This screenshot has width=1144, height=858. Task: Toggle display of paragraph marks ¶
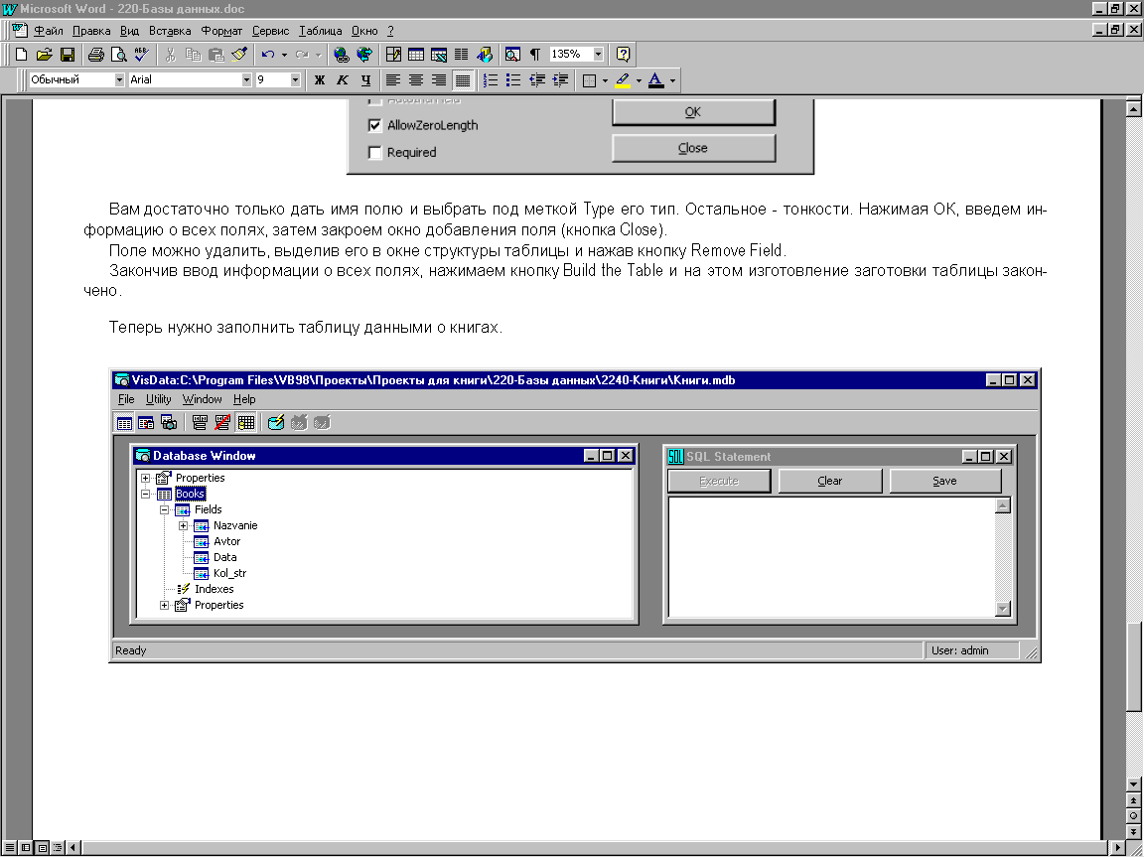pos(535,54)
